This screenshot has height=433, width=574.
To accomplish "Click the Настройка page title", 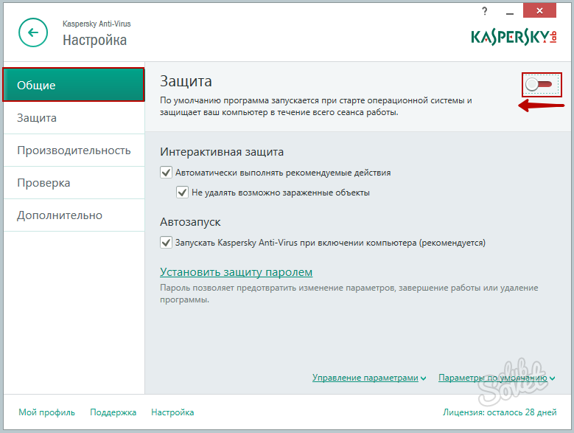I will (94, 41).
